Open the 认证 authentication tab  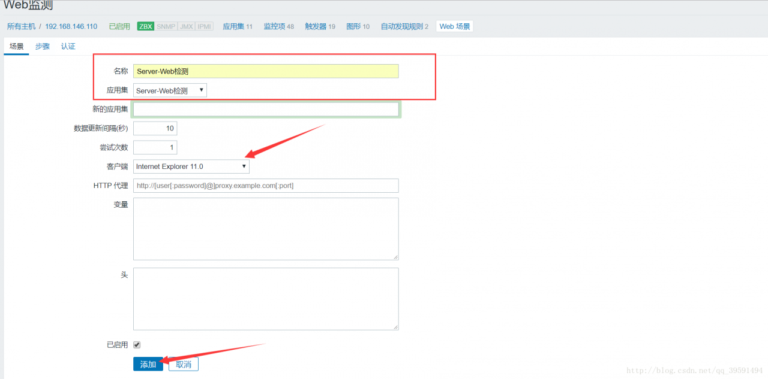click(68, 46)
